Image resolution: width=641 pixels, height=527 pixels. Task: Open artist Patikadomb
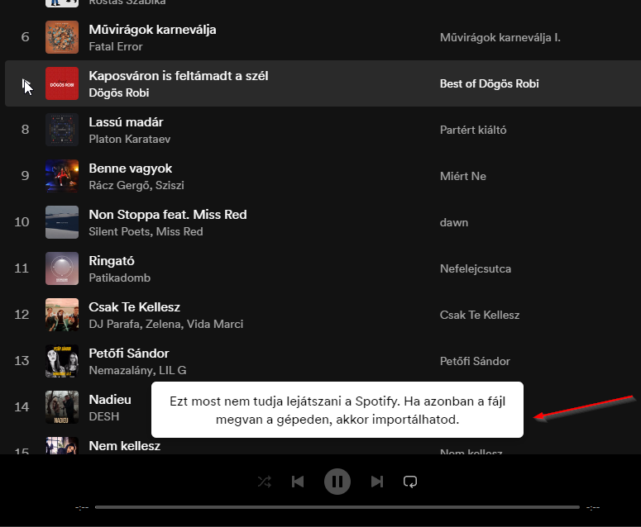pos(120,278)
